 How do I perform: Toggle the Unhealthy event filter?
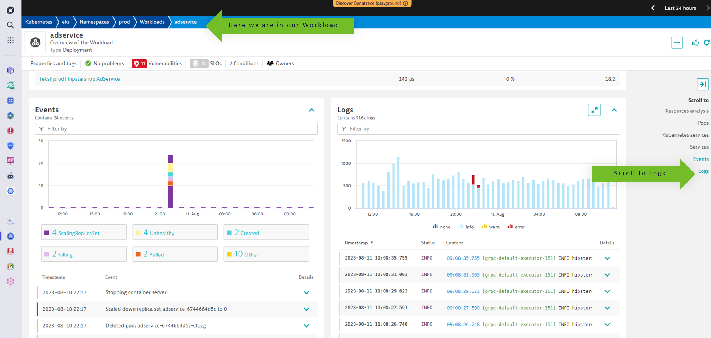tap(175, 232)
